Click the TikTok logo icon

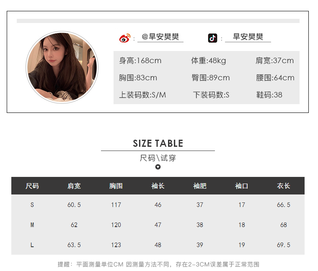[212, 38]
